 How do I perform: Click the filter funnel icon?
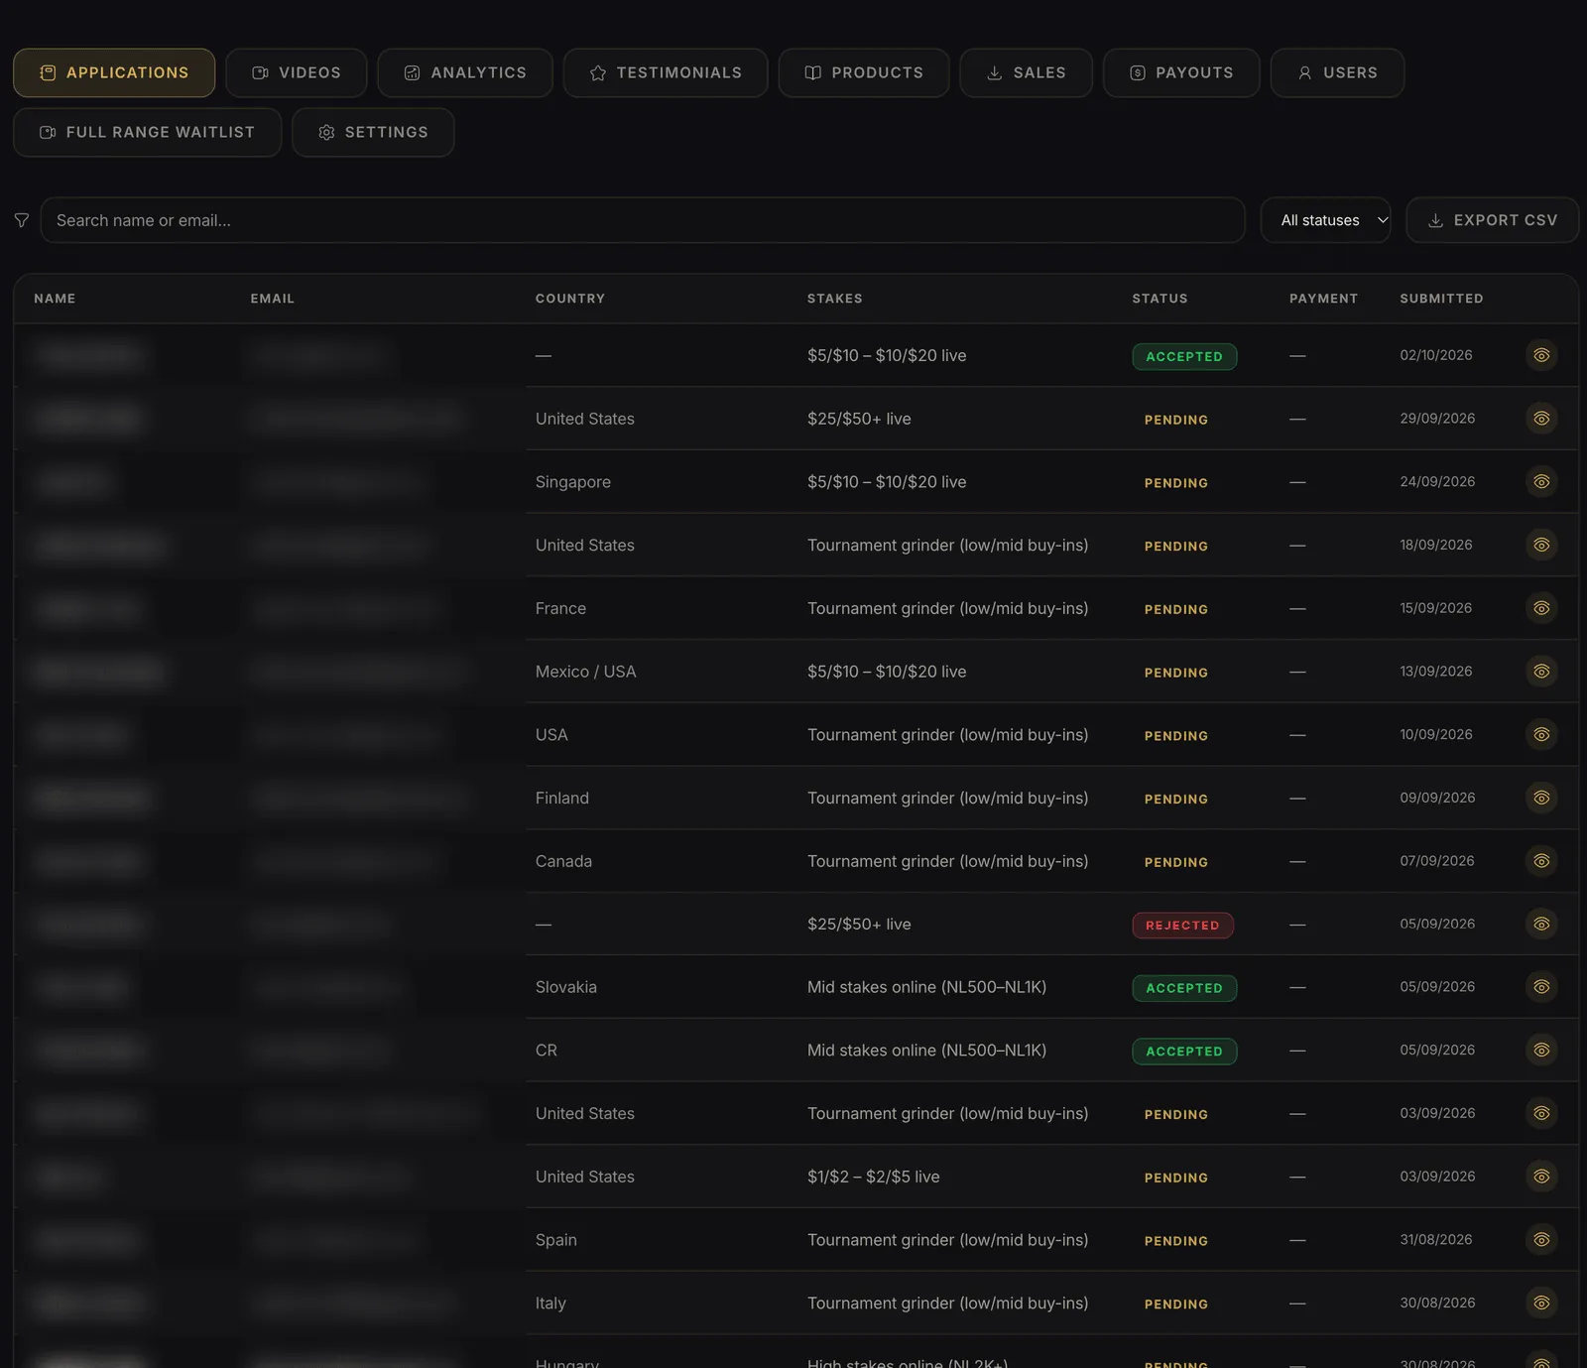(x=22, y=220)
